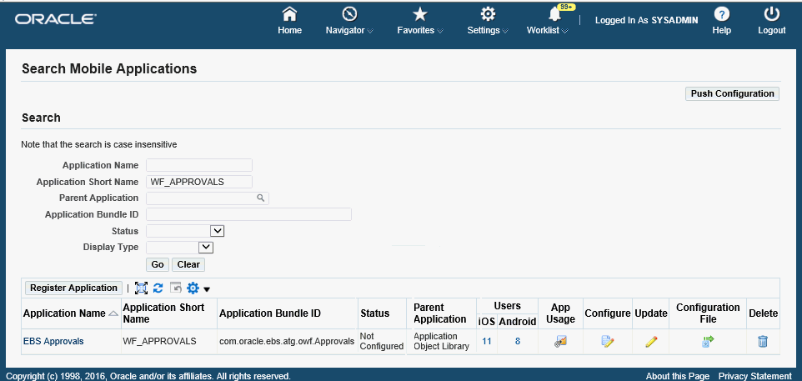Click the Clear button

pyautogui.click(x=188, y=264)
